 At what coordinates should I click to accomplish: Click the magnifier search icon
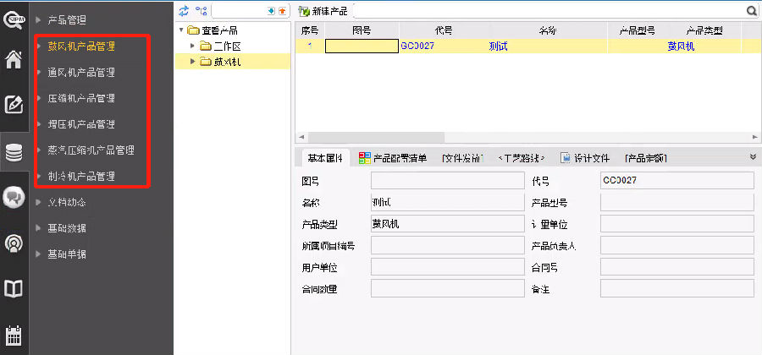pyautogui.click(x=752, y=11)
